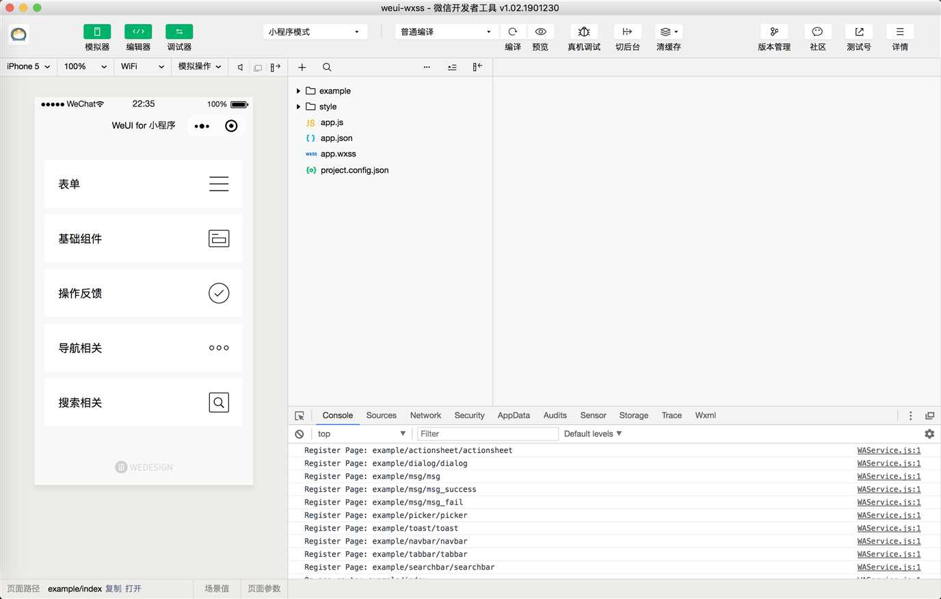This screenshot has width=941, height=599.
Task: Open the iPhone 5 device dropdown
Action: coord(29,67)
